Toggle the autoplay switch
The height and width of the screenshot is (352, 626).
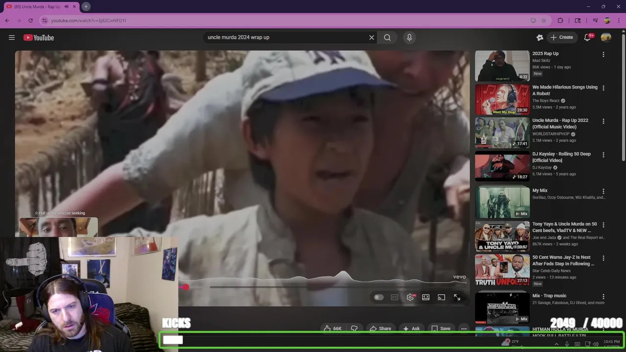tap(379, 297)
